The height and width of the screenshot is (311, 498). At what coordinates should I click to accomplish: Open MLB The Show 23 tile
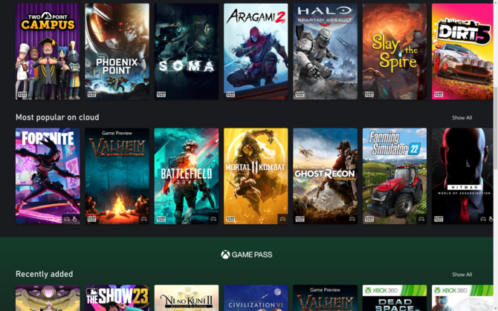pyautogui.click(x=117, y=298)
